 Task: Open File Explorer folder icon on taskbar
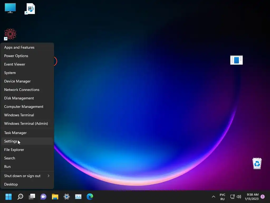click(55, 197)
